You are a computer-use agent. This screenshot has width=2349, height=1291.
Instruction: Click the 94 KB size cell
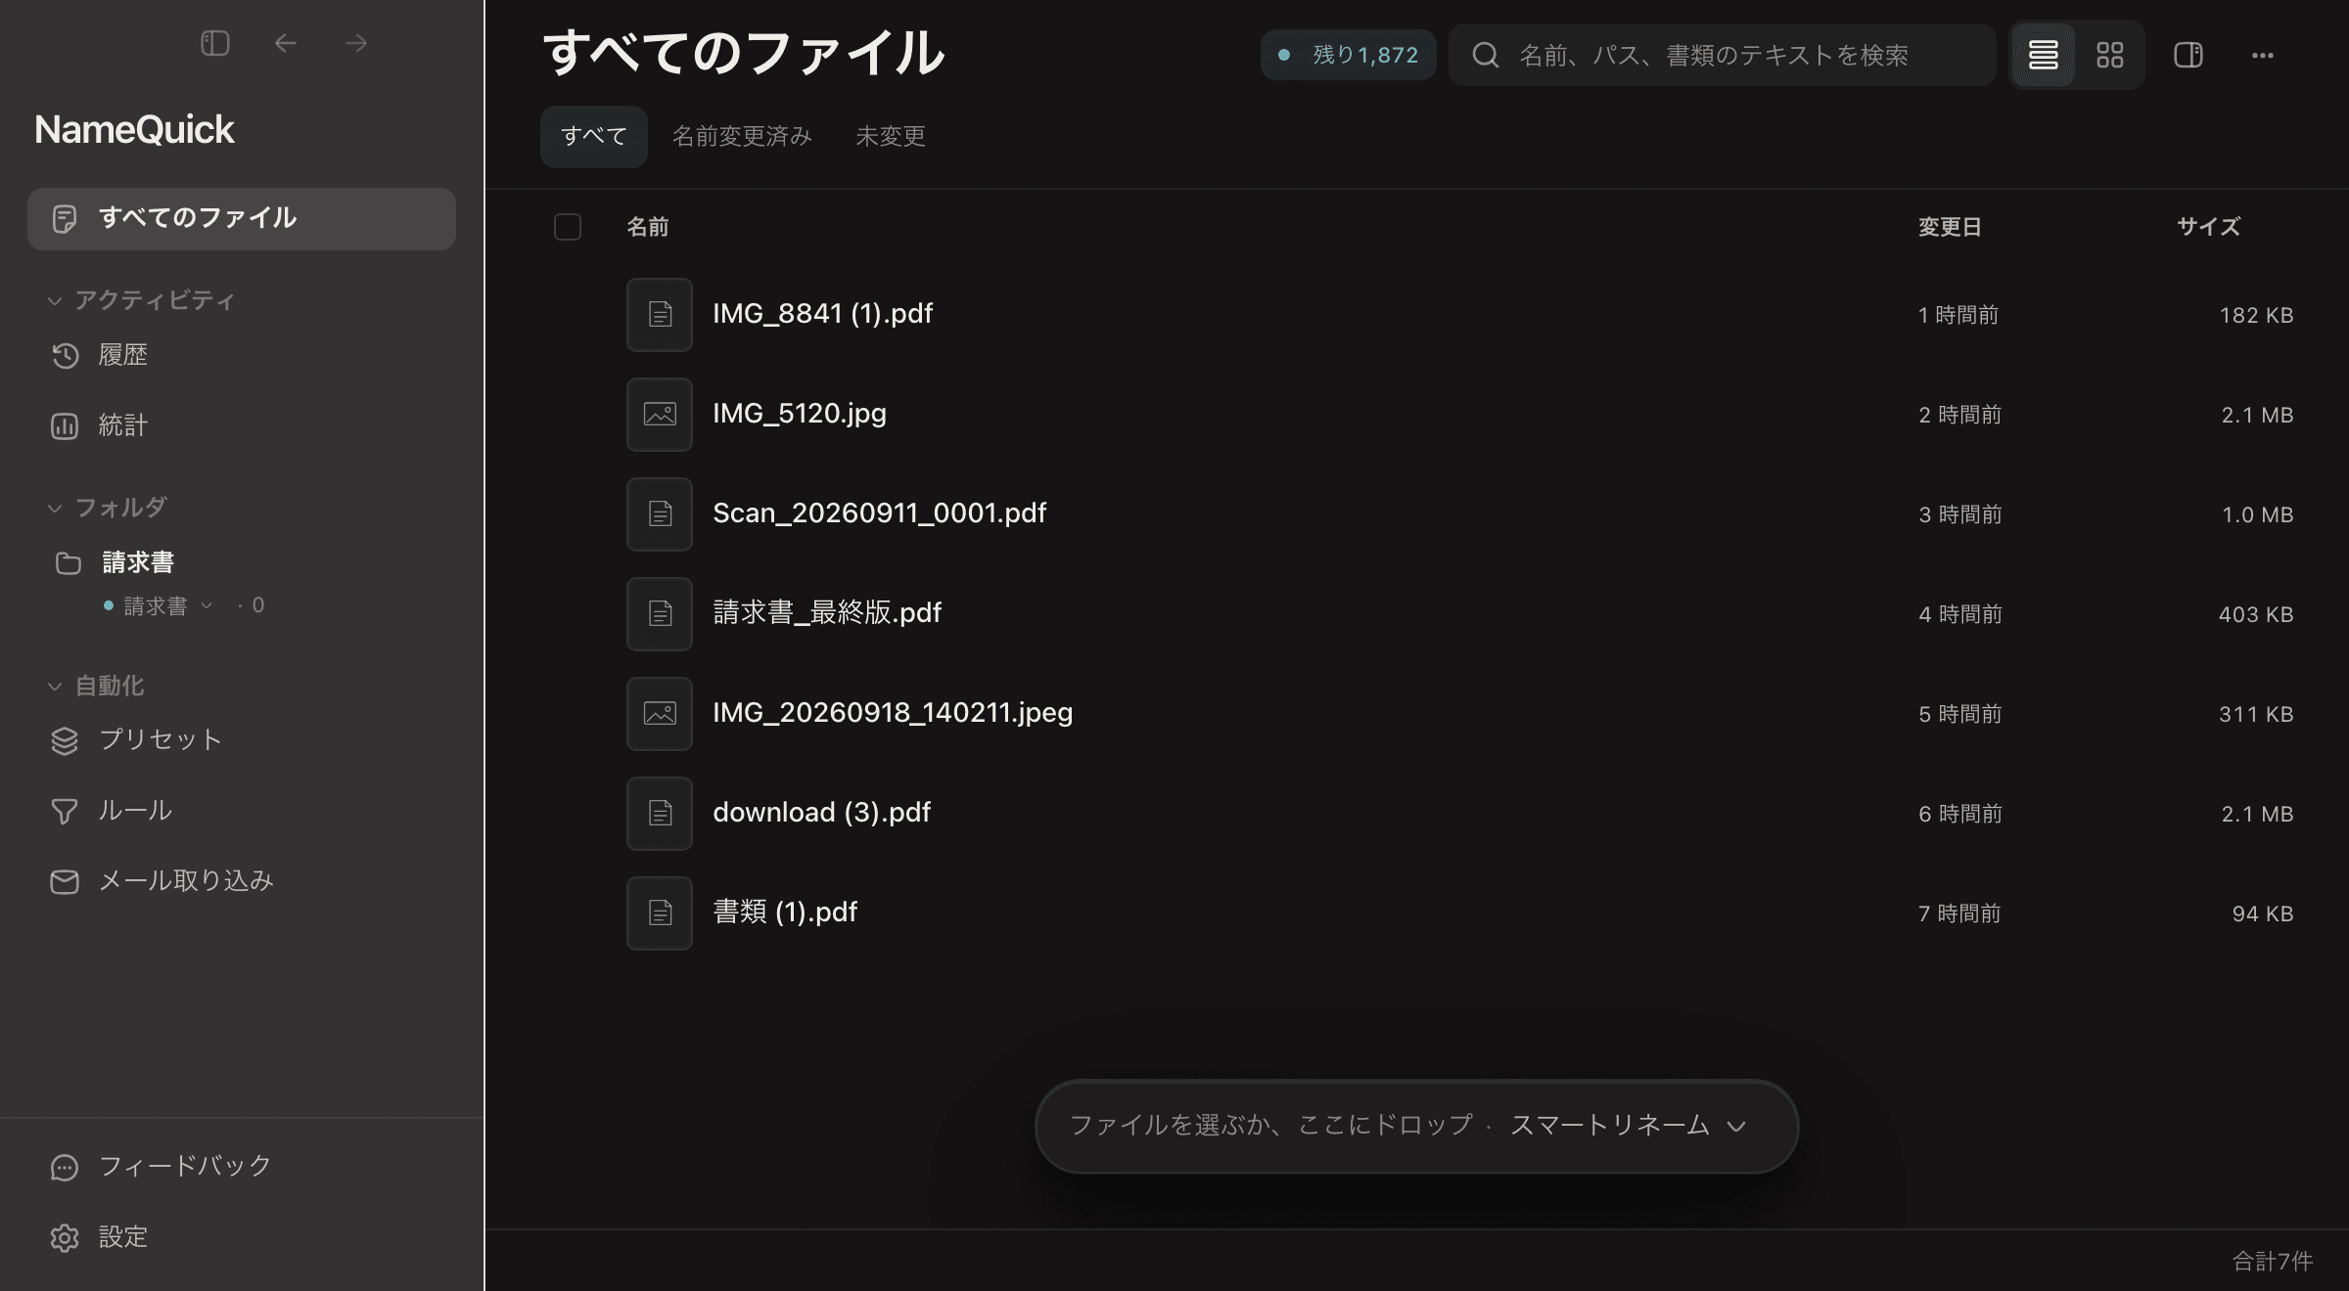2263,913
